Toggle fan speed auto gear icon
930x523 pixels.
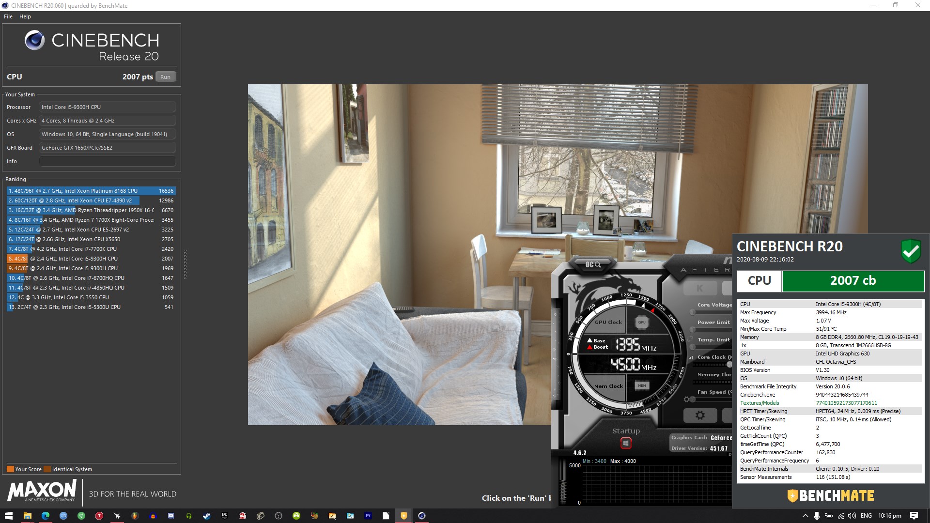686,400
